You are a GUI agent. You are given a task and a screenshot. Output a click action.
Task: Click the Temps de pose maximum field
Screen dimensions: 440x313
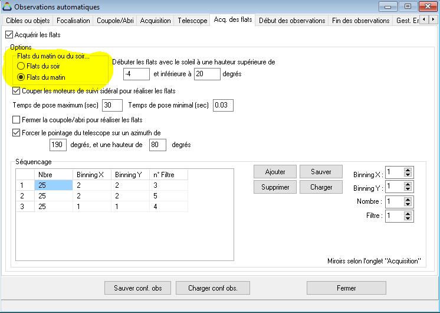point(112,106)
